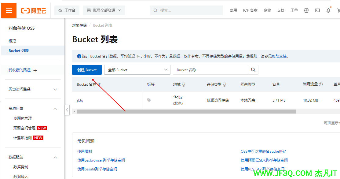Open the 全部 Bucket dropdown
This screenshot has height=179, width=340.
click(137, 70)
